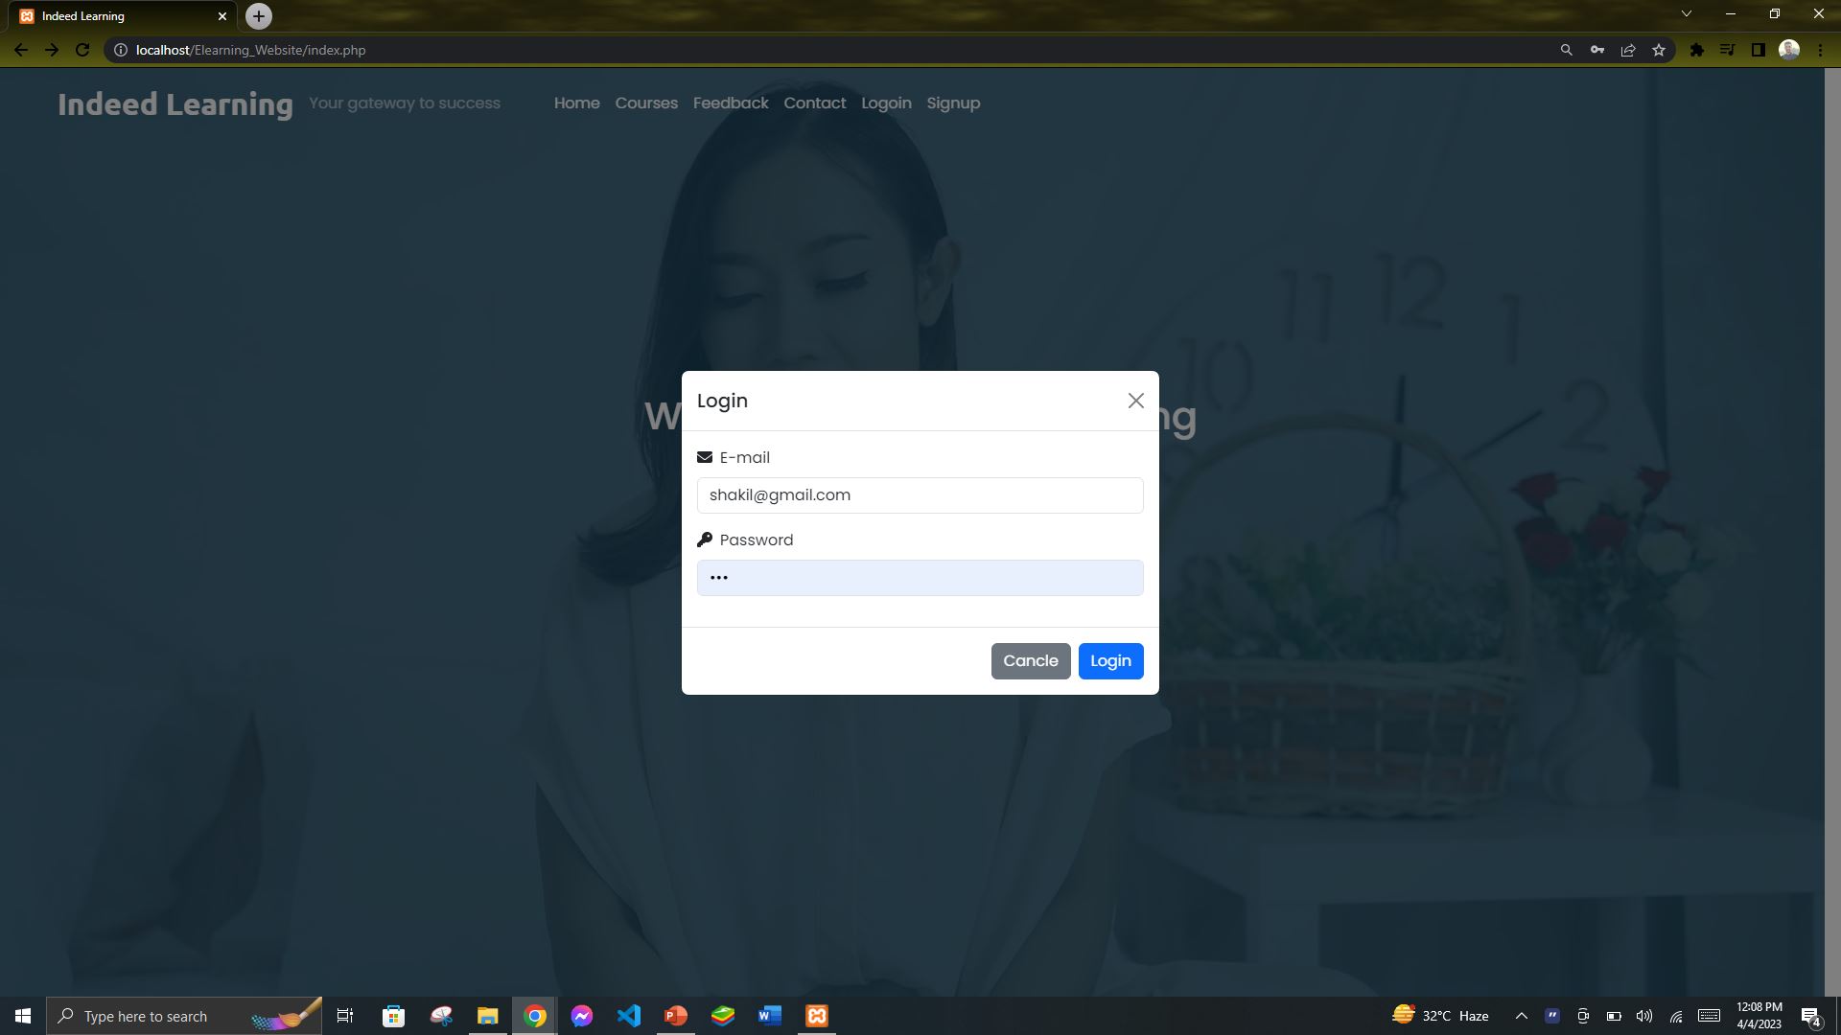Screen dimensions: 1841x1035
Task: Click the Password input field
Action: click(920, 577)
